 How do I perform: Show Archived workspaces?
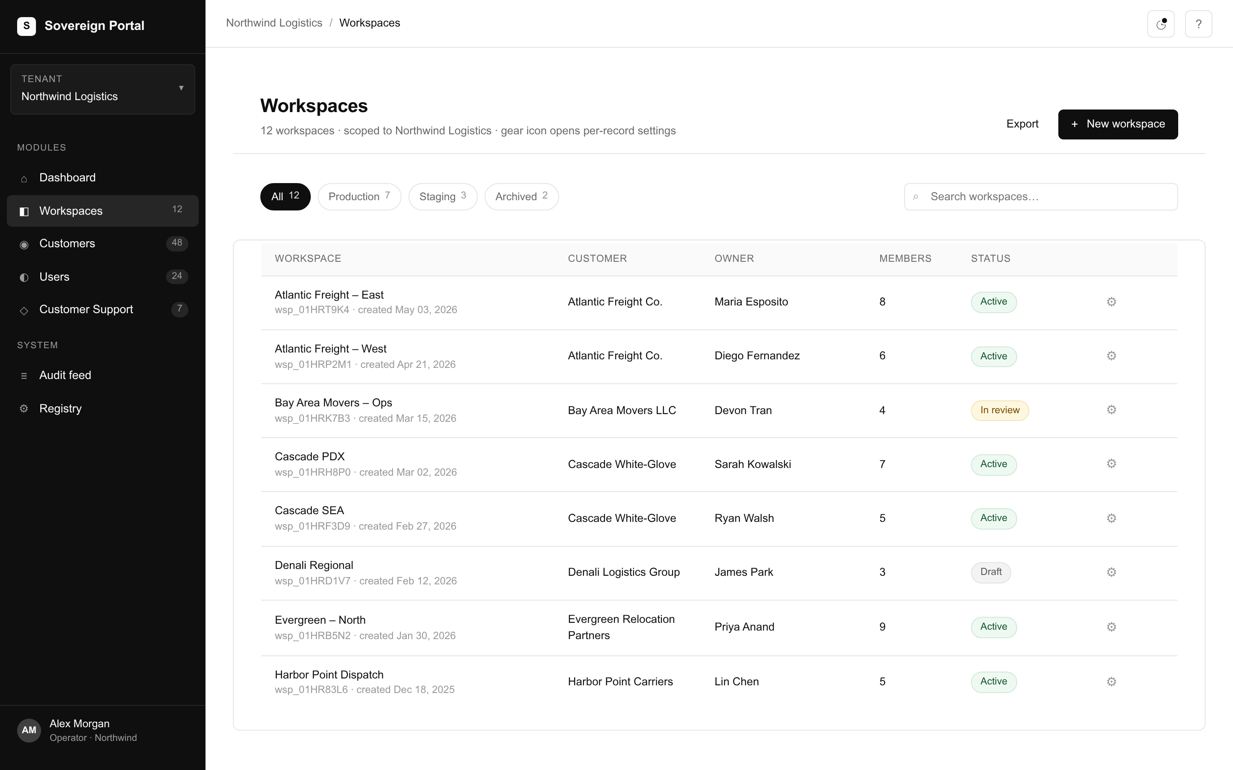point(521,197)
